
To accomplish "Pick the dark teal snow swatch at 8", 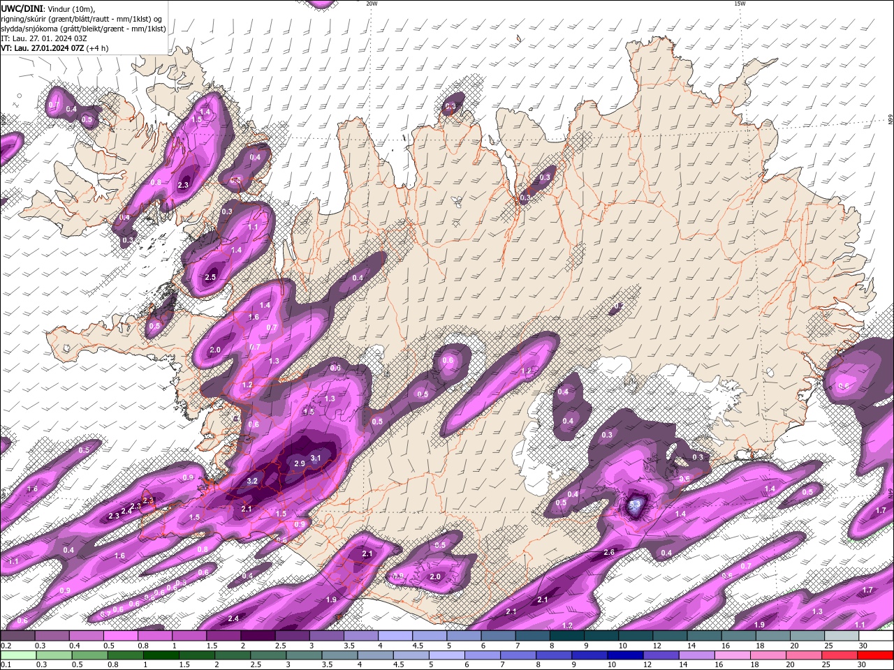I will click(566, 636).
